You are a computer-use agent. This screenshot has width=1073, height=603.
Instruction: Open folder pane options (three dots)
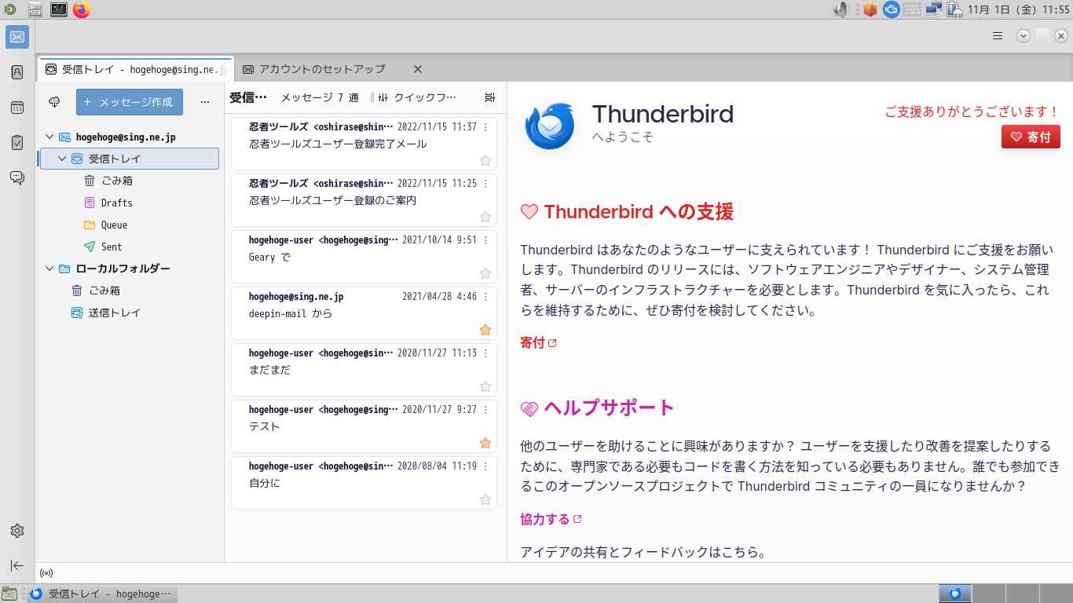pos(205,102)
